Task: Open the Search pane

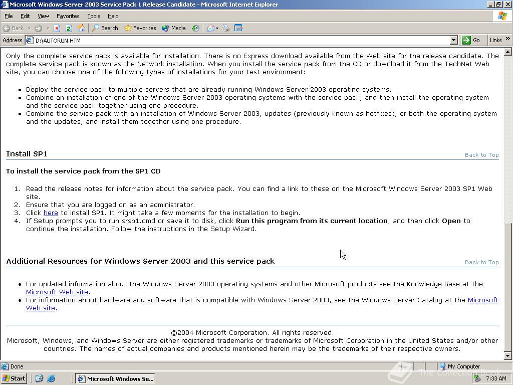Action: click(x=105, y=28)
